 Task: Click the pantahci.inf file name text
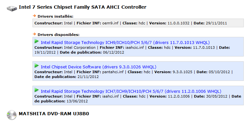(113, 72)
